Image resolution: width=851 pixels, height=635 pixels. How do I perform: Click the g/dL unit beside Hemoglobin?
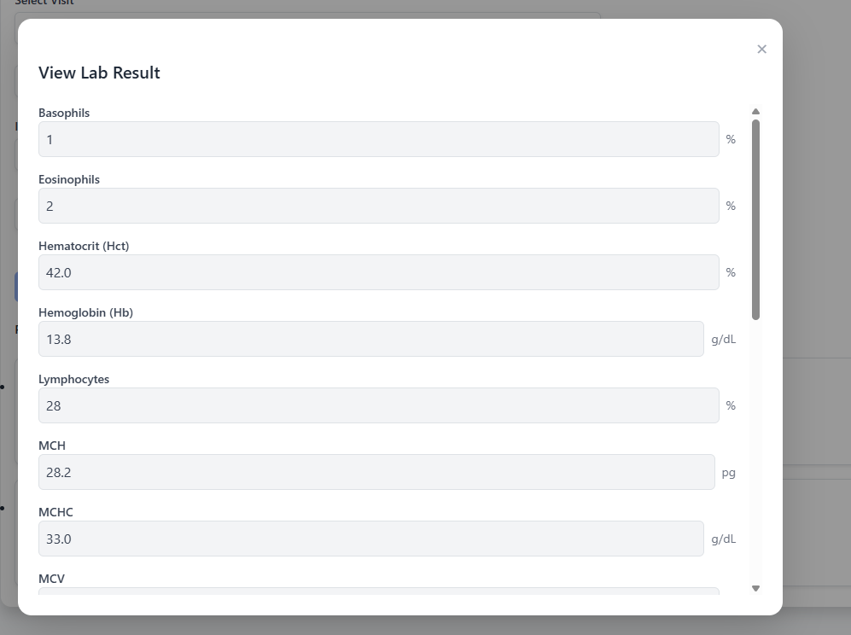(x=723, y=339)
